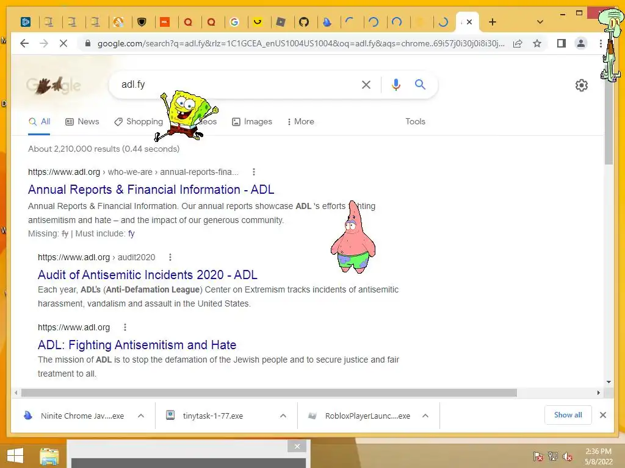Open Chrome's three-dot menu
Viewport: 625px width, 468px height.
[601, 43]
